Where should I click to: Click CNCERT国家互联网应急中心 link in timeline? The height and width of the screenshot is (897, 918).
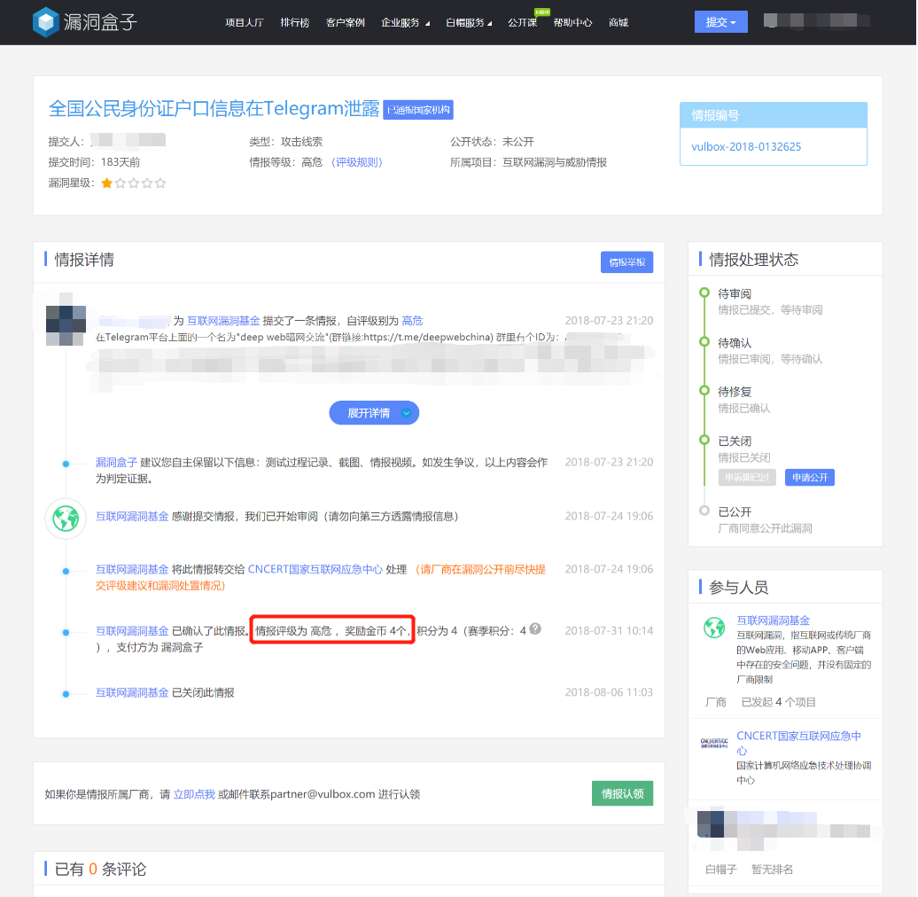click(x=315, y=569)
